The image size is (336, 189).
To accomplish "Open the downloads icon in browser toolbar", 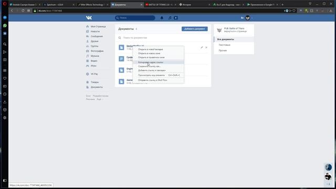I will pyautogui.click(x=331, y=10).
